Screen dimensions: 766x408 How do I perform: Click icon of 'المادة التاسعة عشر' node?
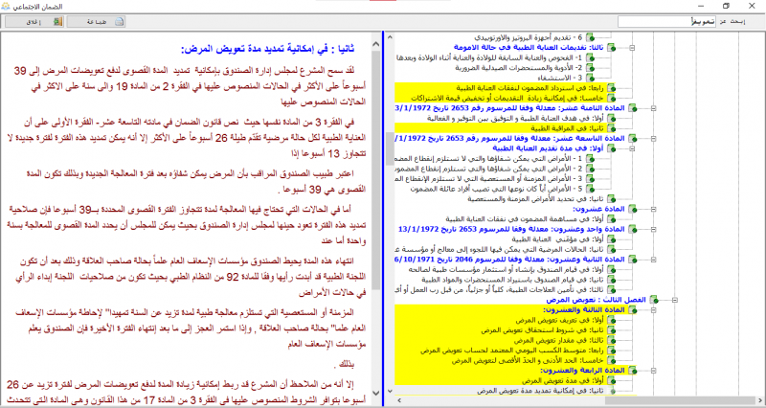pos(633,139)
